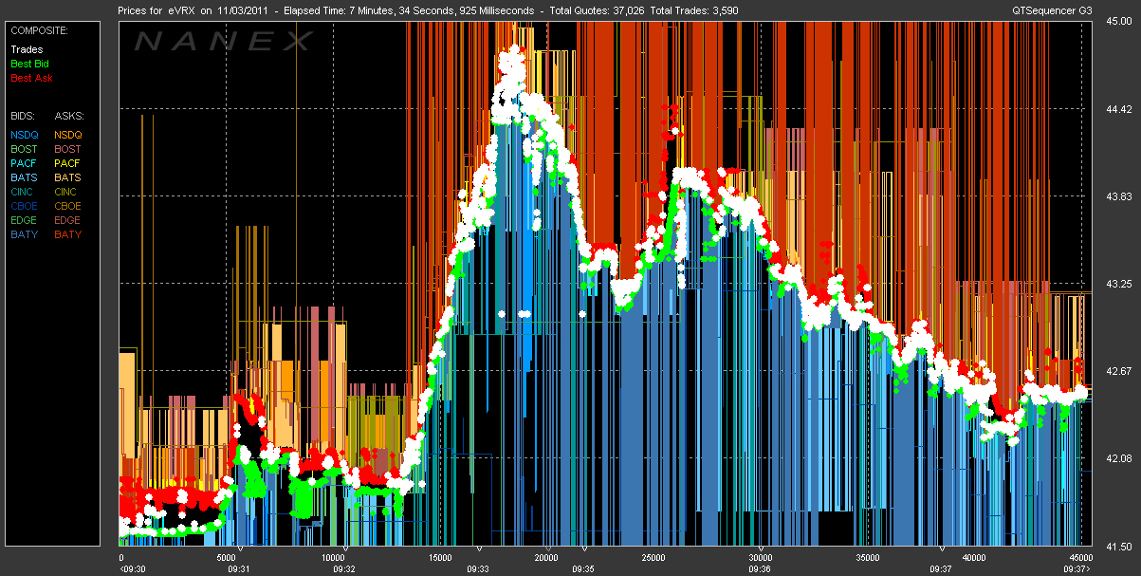The height and width of the screenshot is (576, 1141).
Task: Click the 15000 tick on the x-axis
Action: tap(440, 558)
